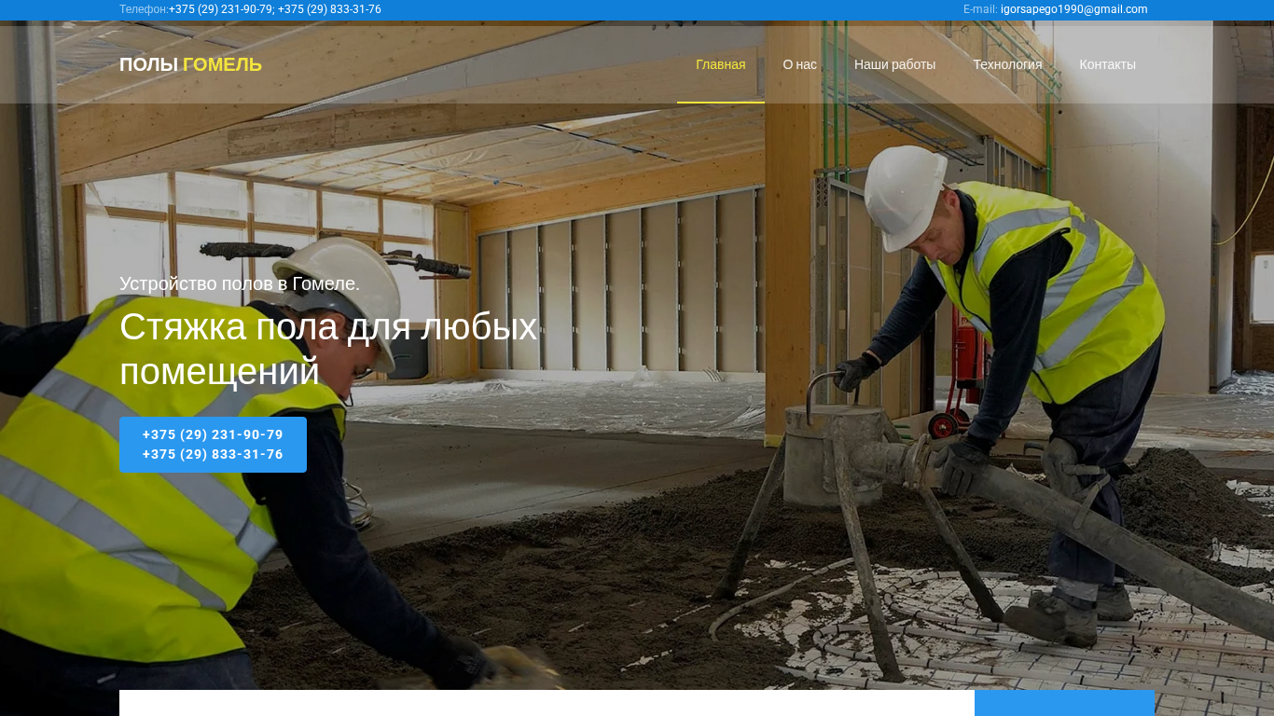The width and height of the screenshot is (1274, 716).
Task: Click the igorsapego1990@gmail.com email link
Action: tap(1073, 9)
